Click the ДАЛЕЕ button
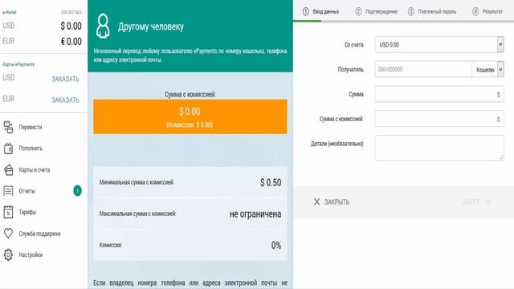This screenshot has width=514, height=289. click(x=477, y=201)
